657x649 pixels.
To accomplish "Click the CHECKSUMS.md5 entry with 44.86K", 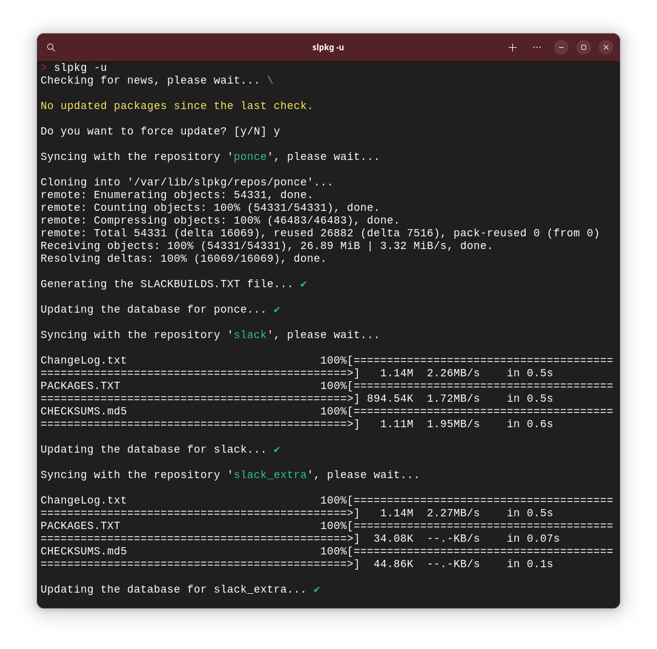I will [84, 551].
